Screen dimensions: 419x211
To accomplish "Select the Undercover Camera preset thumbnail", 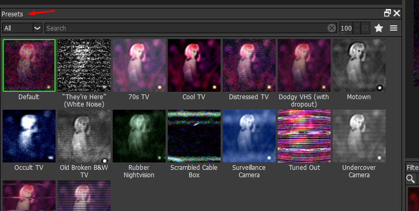I will coord(359,136).
